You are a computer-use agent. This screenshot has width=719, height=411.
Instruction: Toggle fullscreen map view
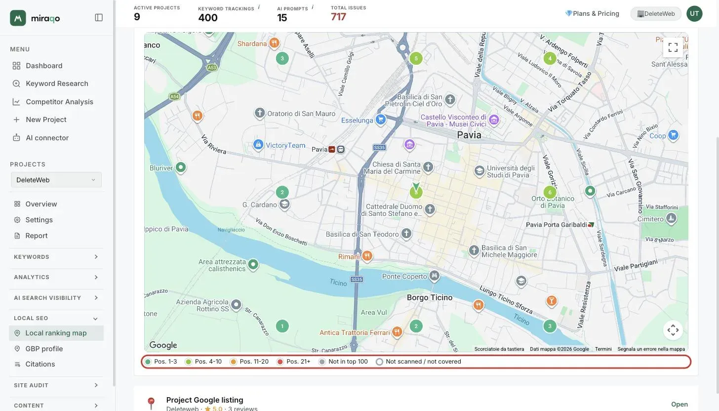point(673,47)
